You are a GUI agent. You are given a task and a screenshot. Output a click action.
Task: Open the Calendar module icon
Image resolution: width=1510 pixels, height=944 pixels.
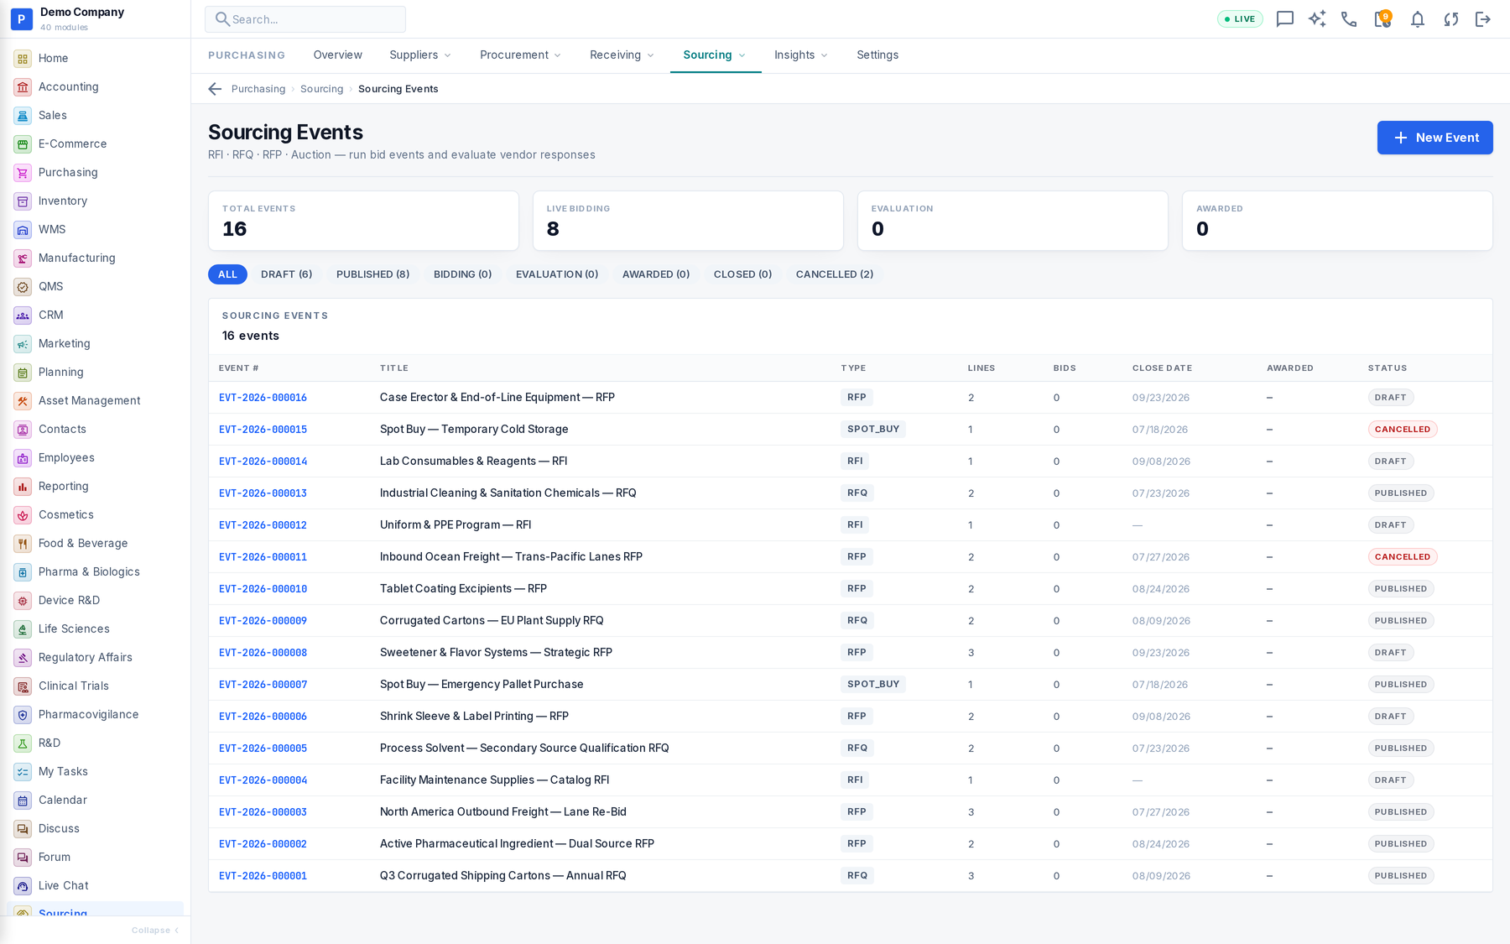(x=23, y=801)
